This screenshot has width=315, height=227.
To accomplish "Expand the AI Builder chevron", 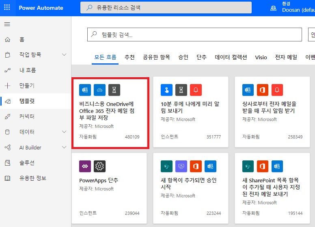I will pyautogui.click(x=64, y=147).
